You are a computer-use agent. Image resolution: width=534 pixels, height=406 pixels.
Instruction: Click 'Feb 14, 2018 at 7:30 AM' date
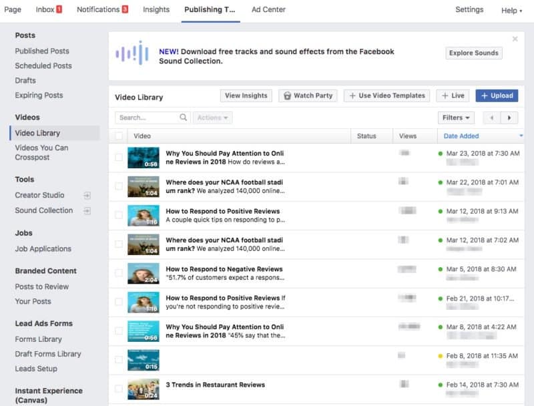pos(482,385)
